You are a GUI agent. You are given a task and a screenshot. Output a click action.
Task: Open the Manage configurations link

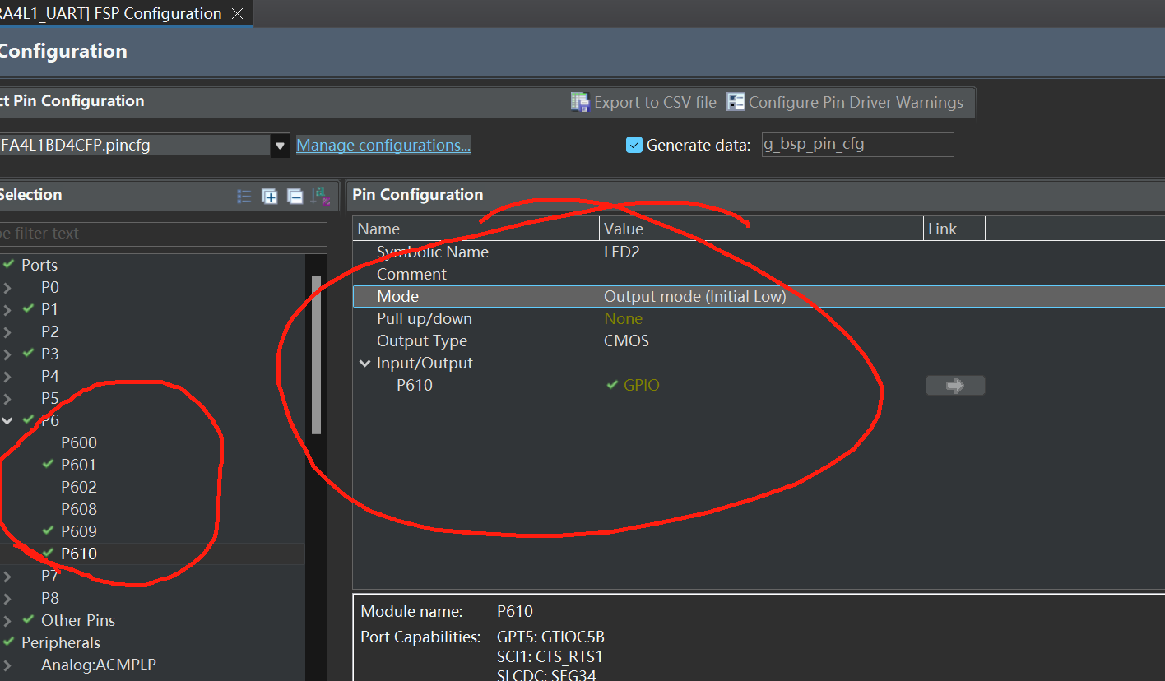tap(383, 145)
